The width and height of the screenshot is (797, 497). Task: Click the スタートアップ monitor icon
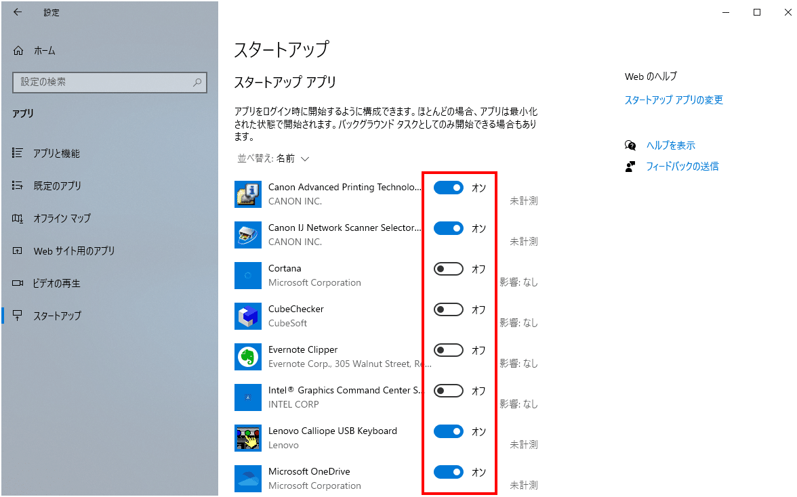pos(18,316)
